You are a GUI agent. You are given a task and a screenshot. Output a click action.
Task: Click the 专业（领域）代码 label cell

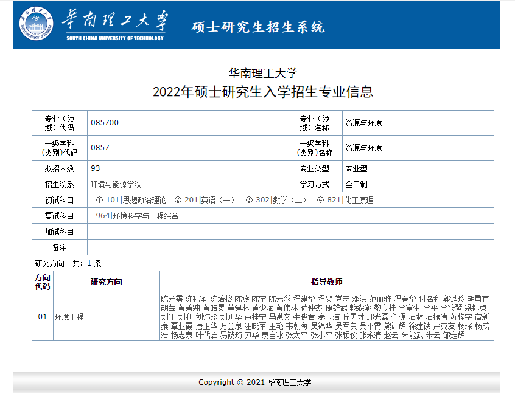coord(60,123)
